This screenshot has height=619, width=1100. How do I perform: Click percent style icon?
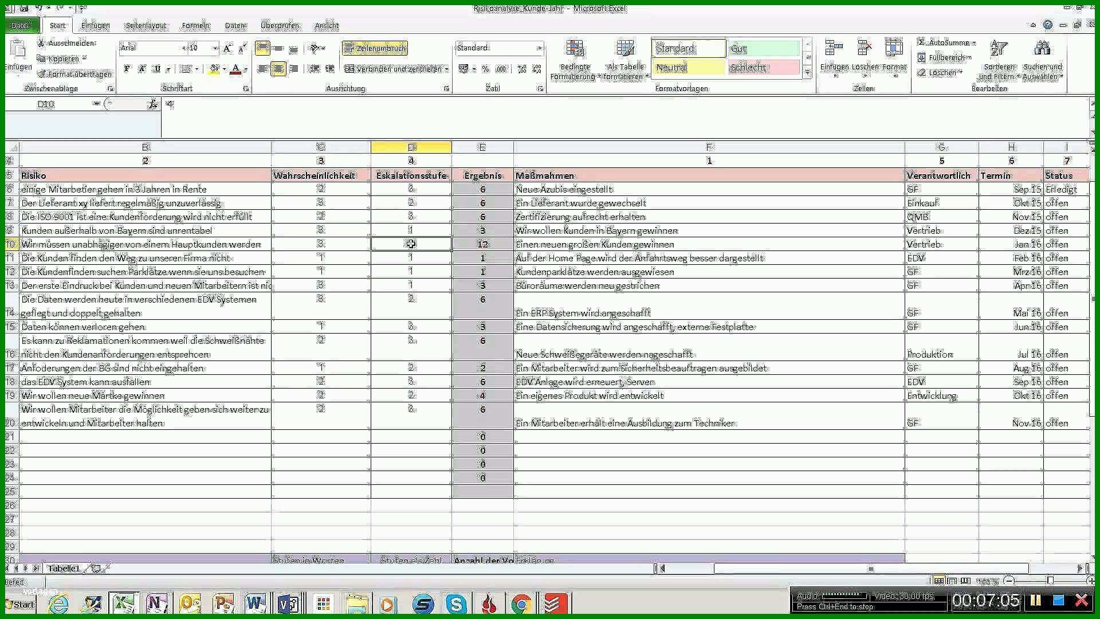point(485,69)
